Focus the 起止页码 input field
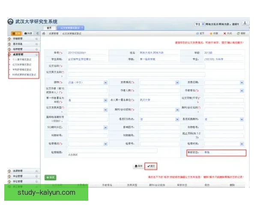The height and width of the screenshot is (205, 257). coord(224,135)
